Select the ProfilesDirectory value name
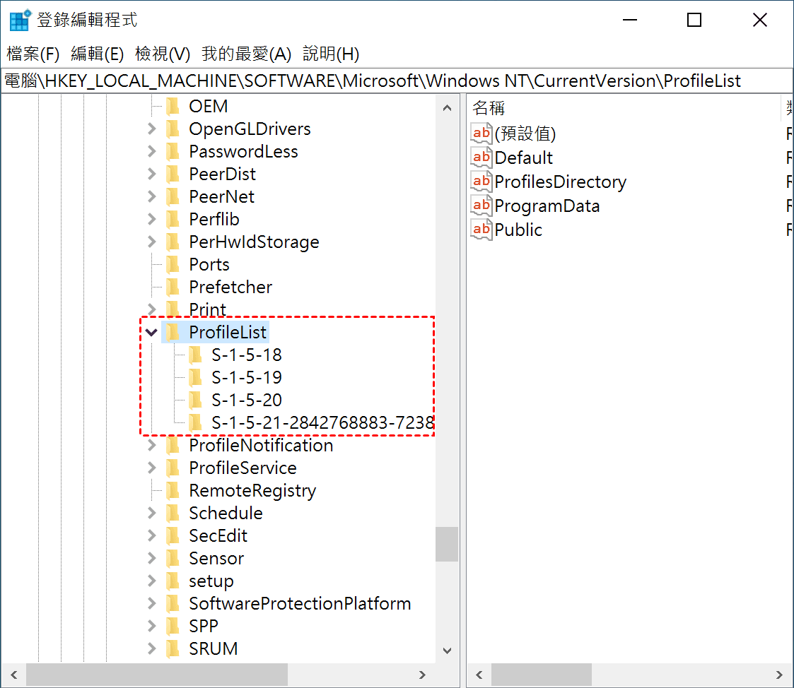This screenshot has width=794, height=688. tap(561, 182)
